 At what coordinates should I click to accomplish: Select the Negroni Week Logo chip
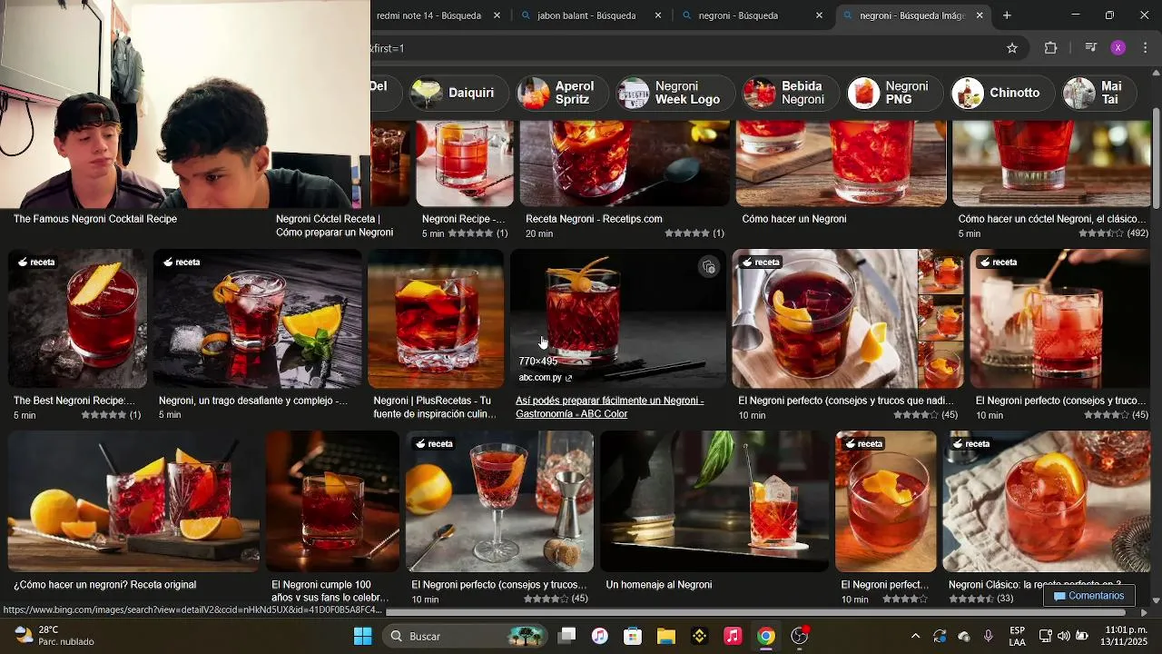(x=674, y=93)
